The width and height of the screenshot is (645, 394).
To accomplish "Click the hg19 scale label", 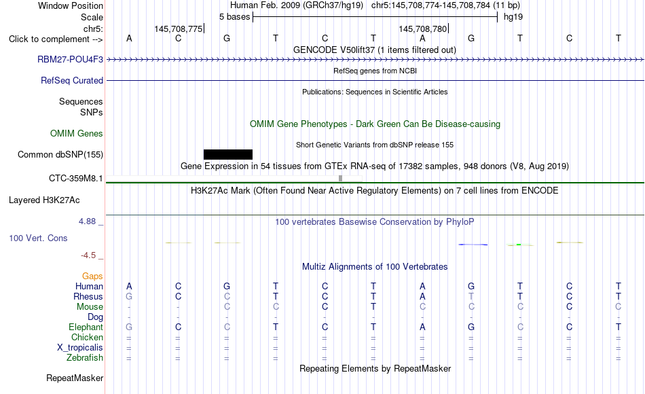I will pos(513,17).
